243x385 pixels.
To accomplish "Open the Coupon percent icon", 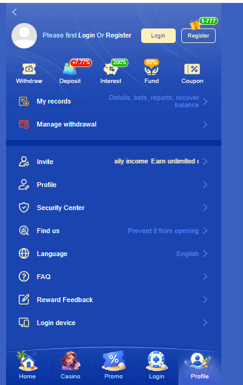I will tap(192, 69).
